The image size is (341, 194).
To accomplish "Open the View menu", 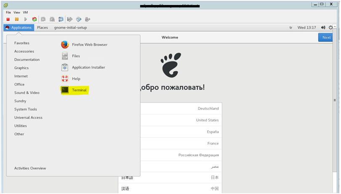I will point(17,13).
